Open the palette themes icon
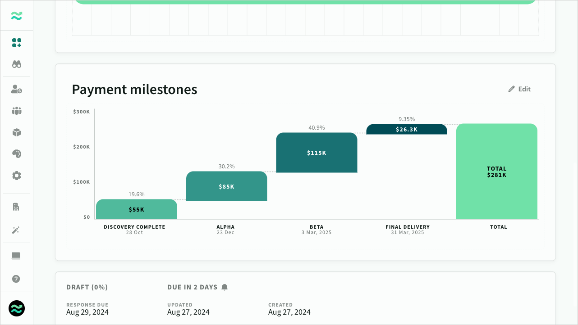This screenshot has width=578, height=325. (17, 154)
